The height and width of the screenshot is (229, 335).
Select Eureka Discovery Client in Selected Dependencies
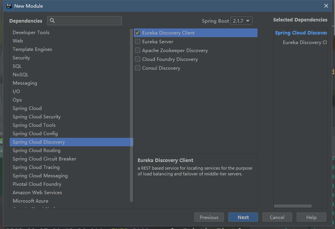[x=305, y=42]
